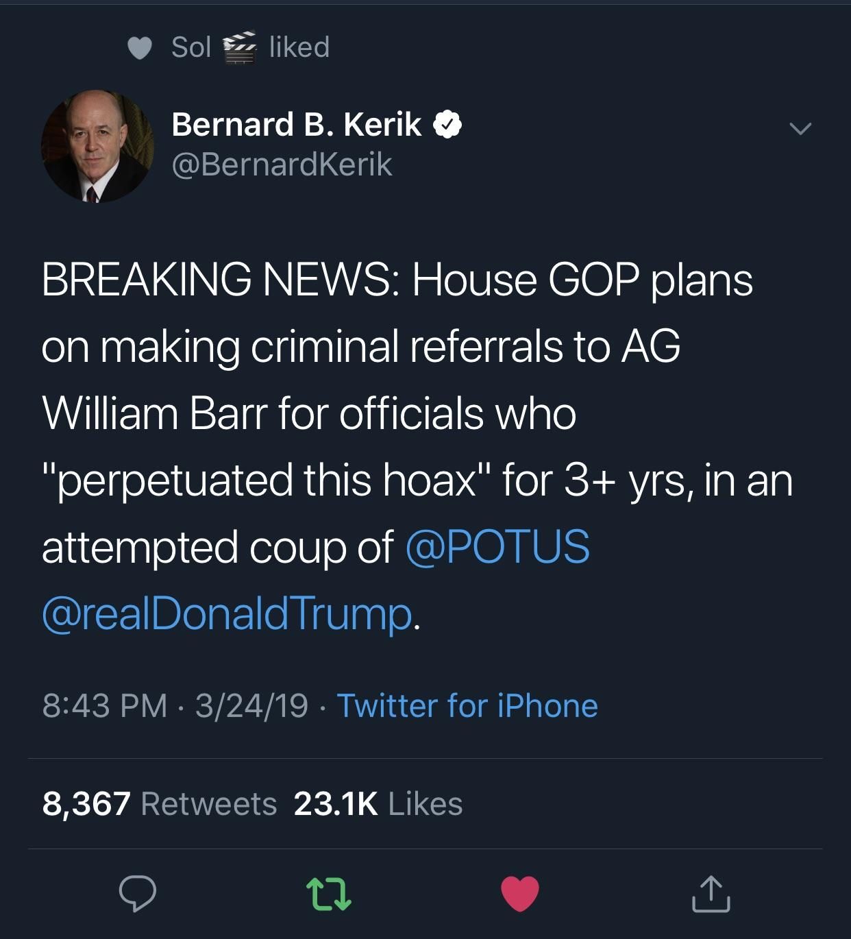Open the @POTUS mention link
Viewport: 851px width, 939px height.
[497, 547]
